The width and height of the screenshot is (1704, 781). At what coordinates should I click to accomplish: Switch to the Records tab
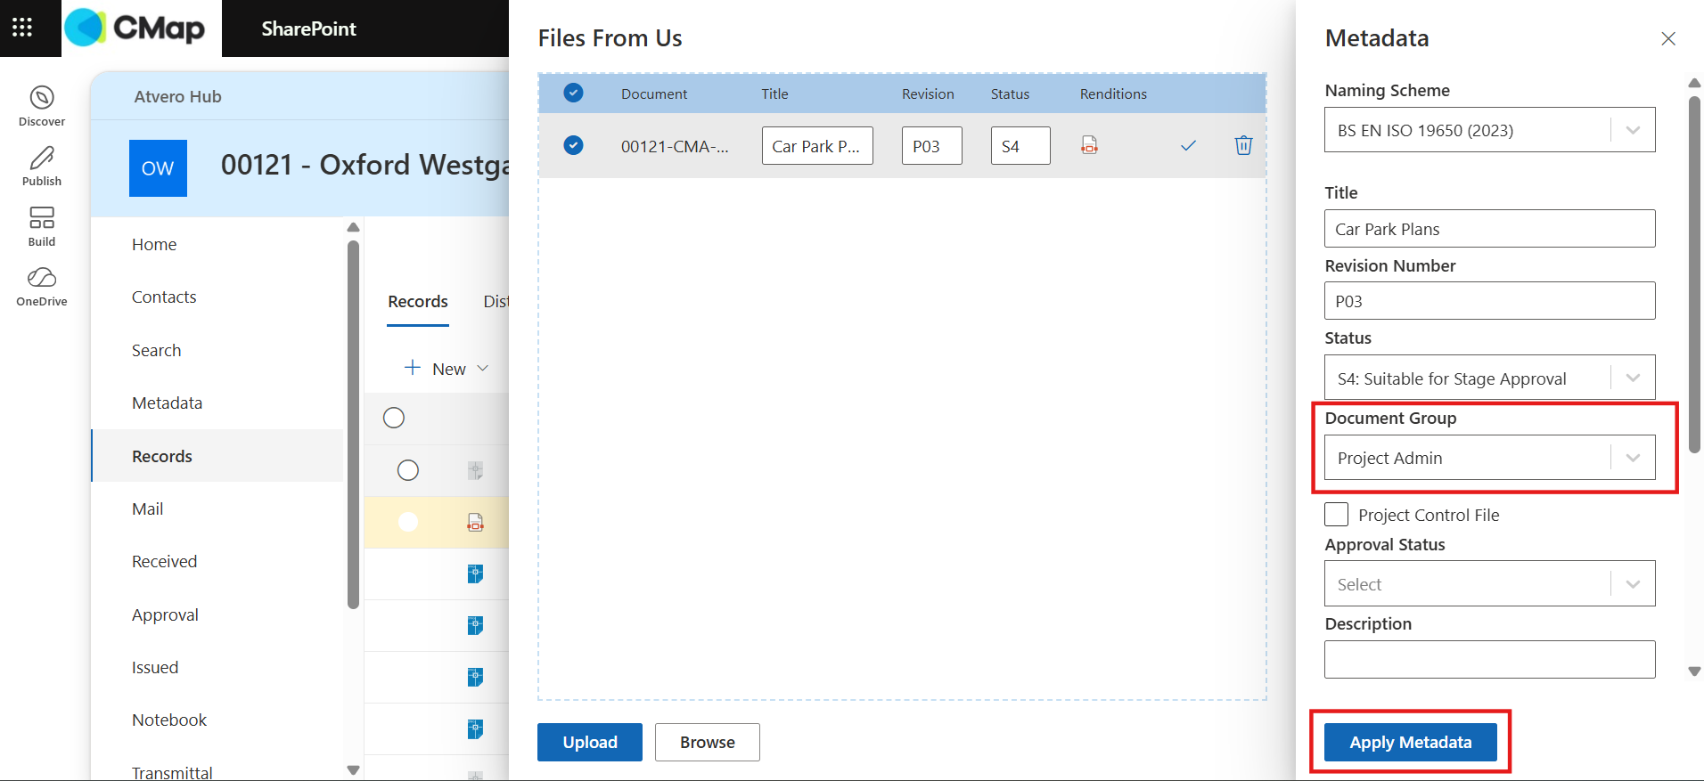418,302
